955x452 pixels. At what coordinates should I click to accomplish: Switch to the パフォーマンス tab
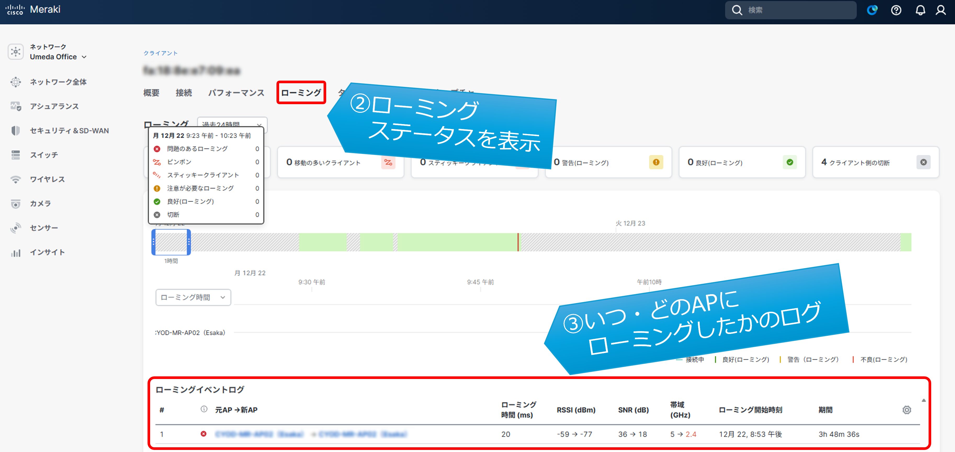(236, 93)
